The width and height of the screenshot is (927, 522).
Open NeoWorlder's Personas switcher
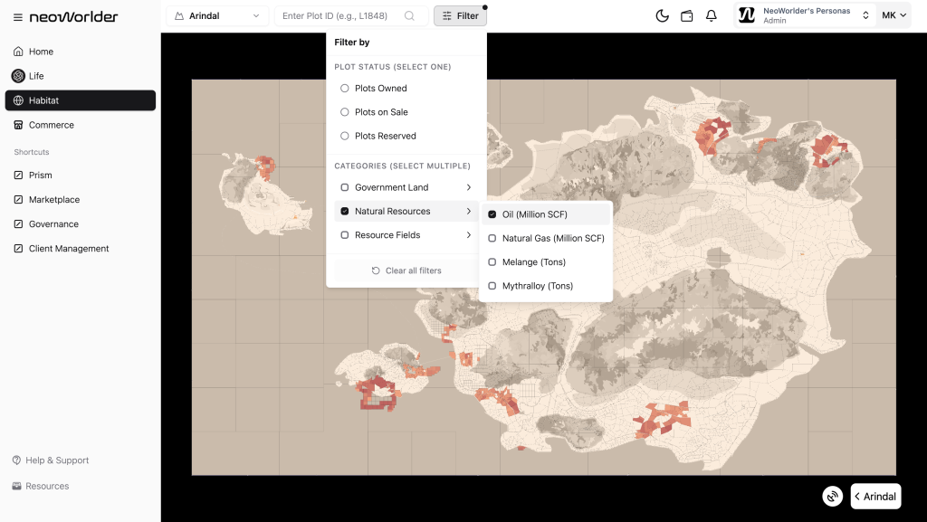tap(805, 15)
